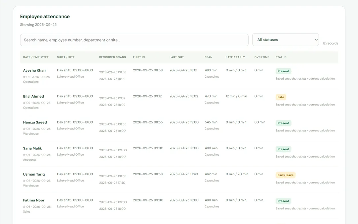This screenshot has width=358, height=224.
Task: Click the Present badge for Fatima Noor
Action: 283,201
